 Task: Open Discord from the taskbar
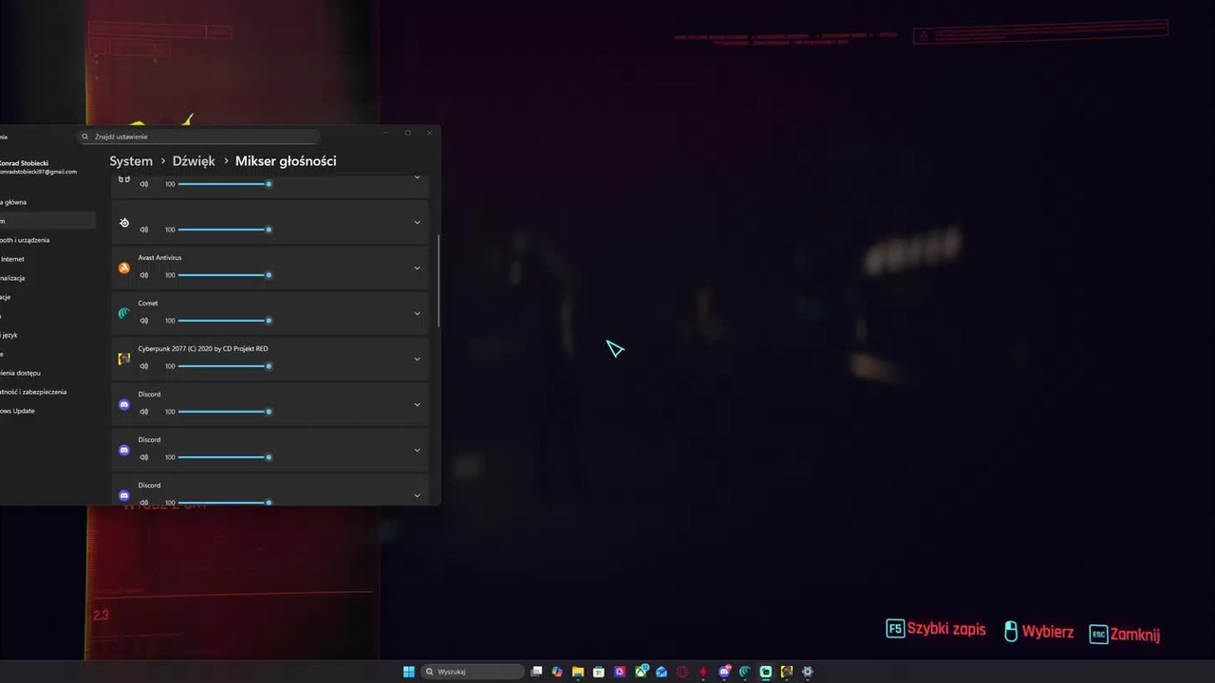pyautogui.click(x=724, y=672)
